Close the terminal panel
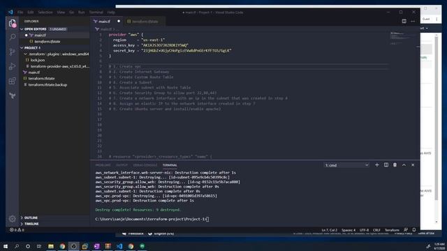447x251 pixels. tap(413, 165)
